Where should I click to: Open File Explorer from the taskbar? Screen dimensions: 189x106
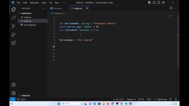[104, 104]
